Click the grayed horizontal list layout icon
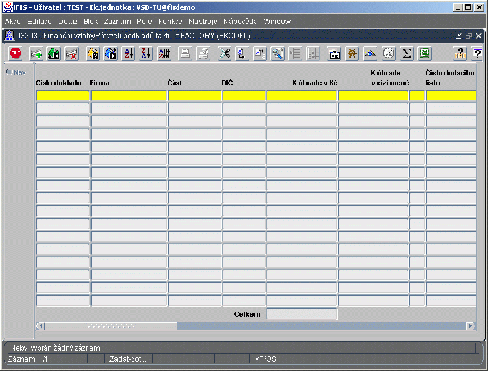Screen dimensions: 488x371 click(296, 54)
